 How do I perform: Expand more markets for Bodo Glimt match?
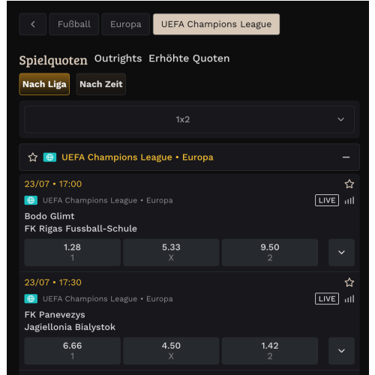pyautogui.click(x=341, y=252)
